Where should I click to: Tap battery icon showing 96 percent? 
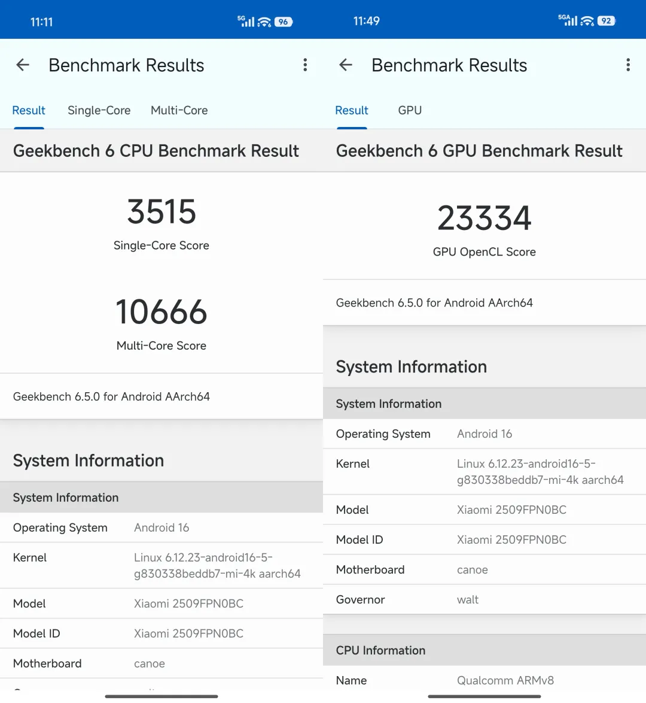tap(284, 22)
